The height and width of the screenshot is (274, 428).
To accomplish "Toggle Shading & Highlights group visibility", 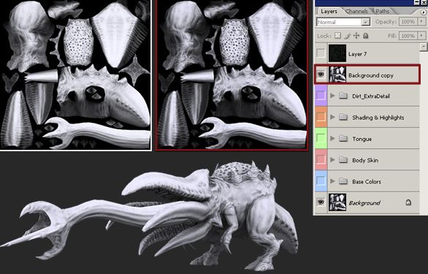I will (321, 117).
